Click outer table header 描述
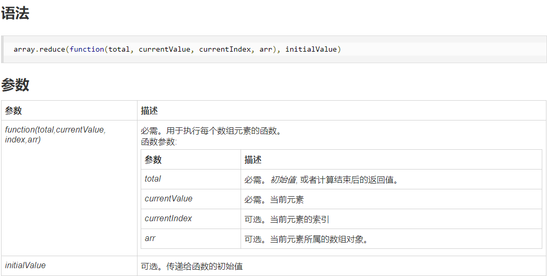547x276 pixels. [x=150, y=111]
